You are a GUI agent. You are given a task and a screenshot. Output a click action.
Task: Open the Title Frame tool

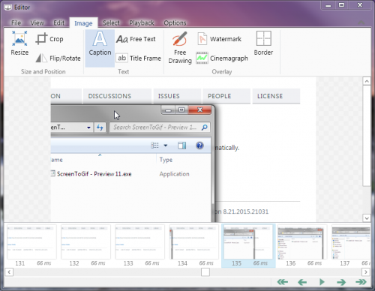click(139, 58)
